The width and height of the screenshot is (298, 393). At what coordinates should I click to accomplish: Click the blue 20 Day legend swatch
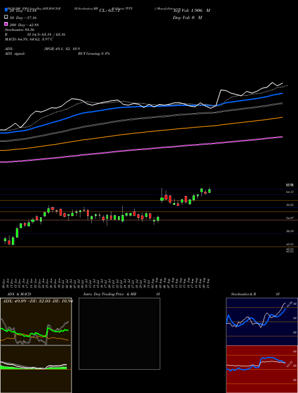click(x=7, y=10)
